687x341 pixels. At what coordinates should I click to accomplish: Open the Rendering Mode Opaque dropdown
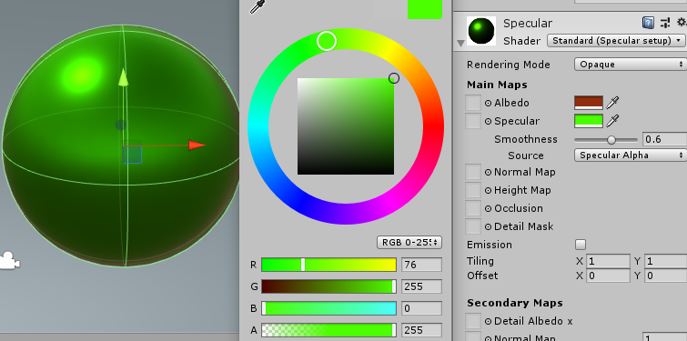[630, 65]
